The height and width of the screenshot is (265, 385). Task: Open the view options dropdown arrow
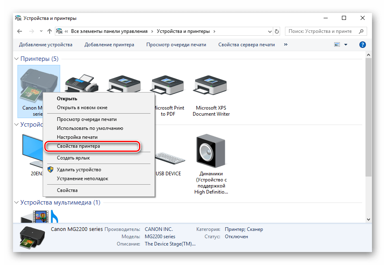346,45
